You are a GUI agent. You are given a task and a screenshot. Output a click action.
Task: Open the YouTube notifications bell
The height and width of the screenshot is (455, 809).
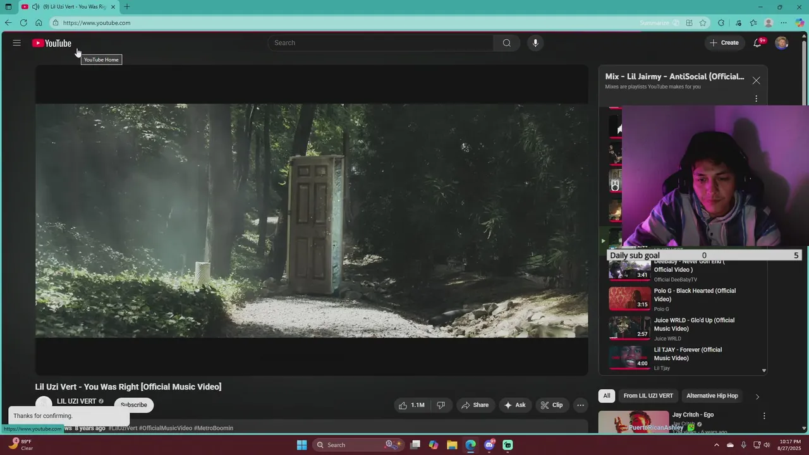[x=757, y=43]
